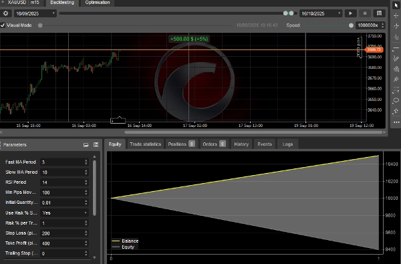Click the +500.00 $ (+5%) profit label
The width and height of the screenshot is (401, 264).
coord(189,39)
